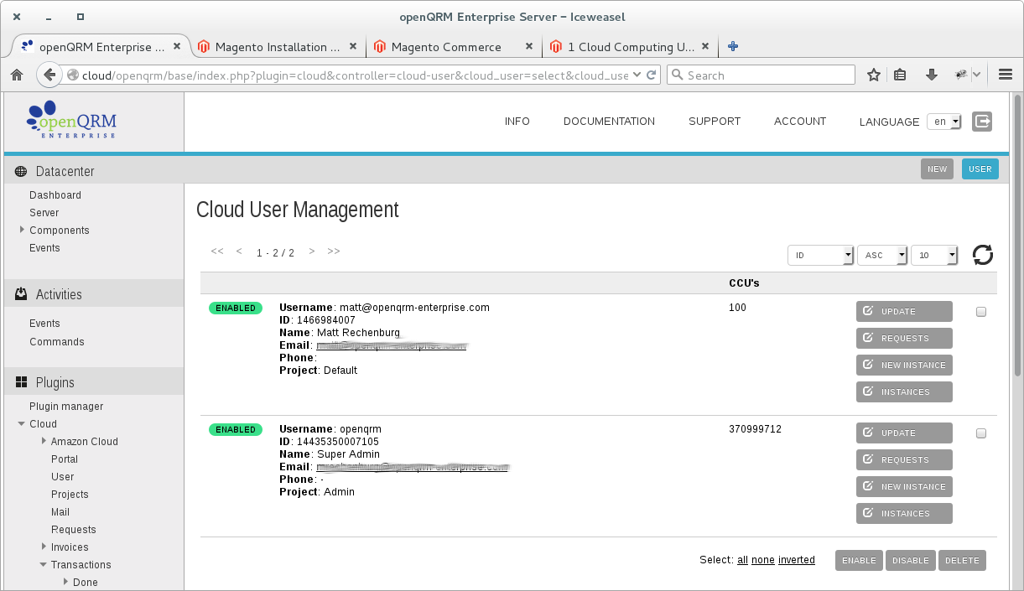Click INSTANCES for the Super Admin user
This screenshot has width=1024, height=591.
(904, 514)
